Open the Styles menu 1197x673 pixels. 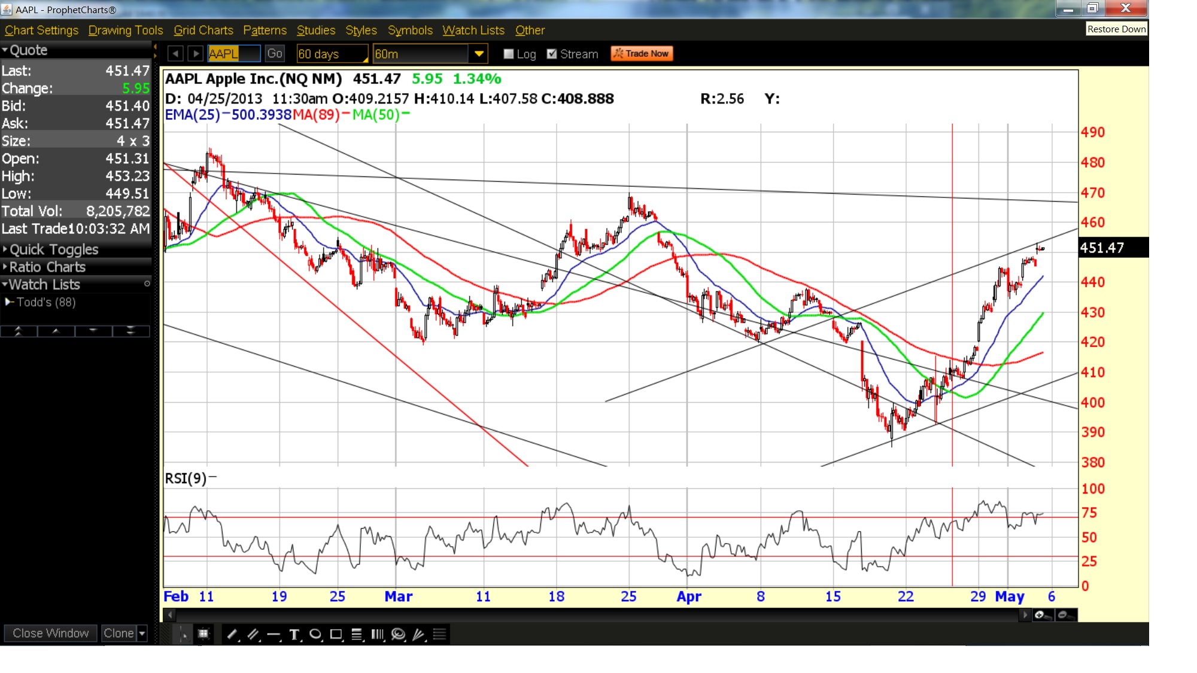point(361,30)
